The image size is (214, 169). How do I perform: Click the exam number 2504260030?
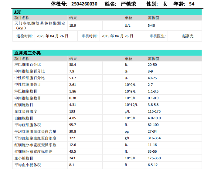(84, 4)
